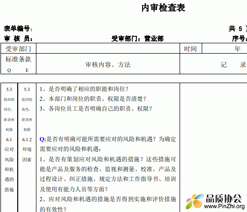Click the blue Q: line 是否有明确可能所需要应对的风险和机遇
Image resolution: width=247 pixels, height=212 pixels.
(x=108, y=139)
